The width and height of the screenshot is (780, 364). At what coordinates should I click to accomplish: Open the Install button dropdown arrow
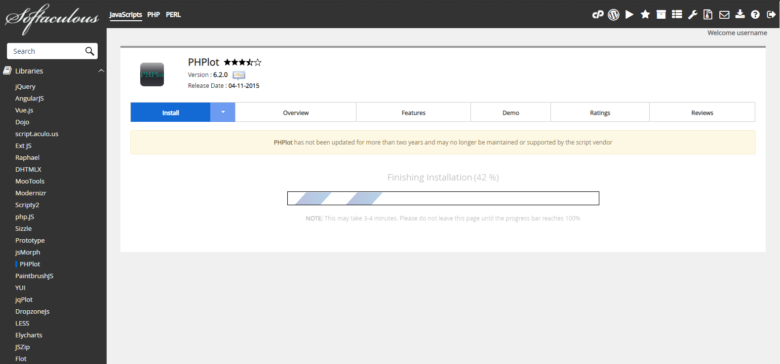223,112
